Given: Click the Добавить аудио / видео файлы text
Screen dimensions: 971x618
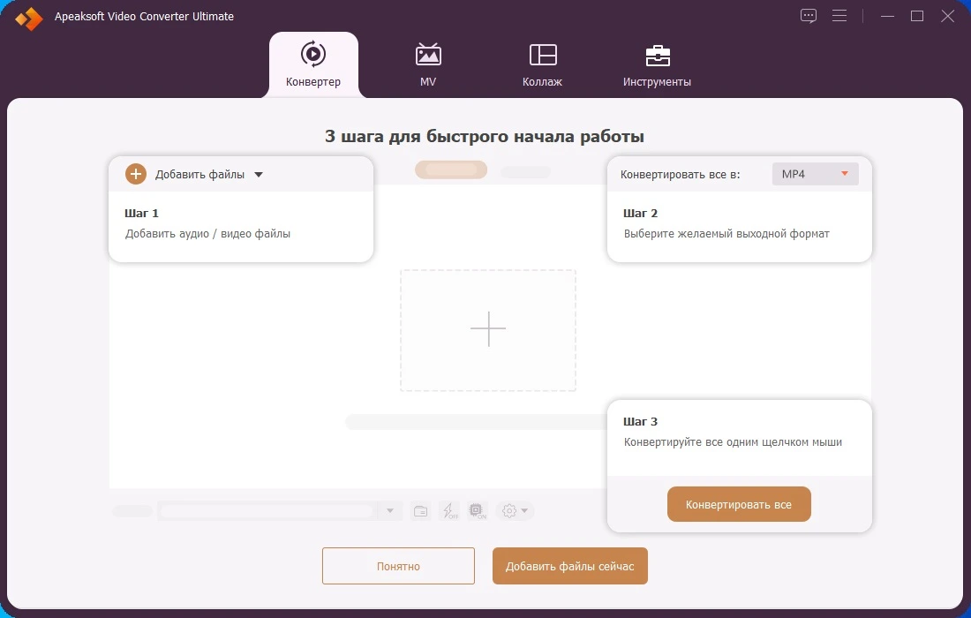Looking at the screenshot, I should (207, 234).
